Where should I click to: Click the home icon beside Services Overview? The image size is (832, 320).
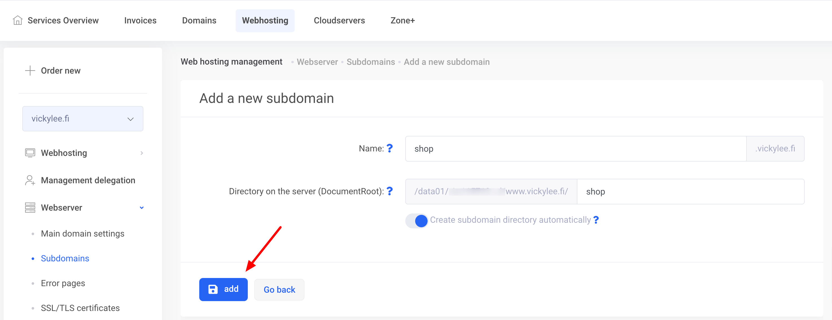tap(17, 20)
